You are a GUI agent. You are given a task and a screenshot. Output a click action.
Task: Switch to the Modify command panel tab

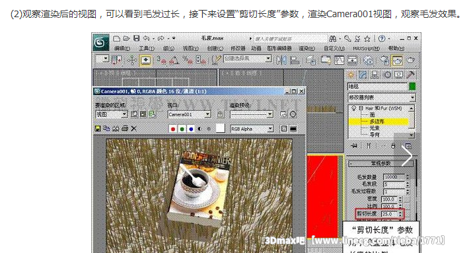click(x=363, y=75)
